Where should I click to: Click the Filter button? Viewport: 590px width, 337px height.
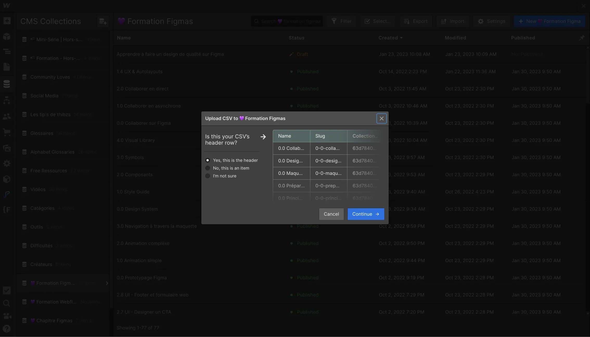coord(341,21)
